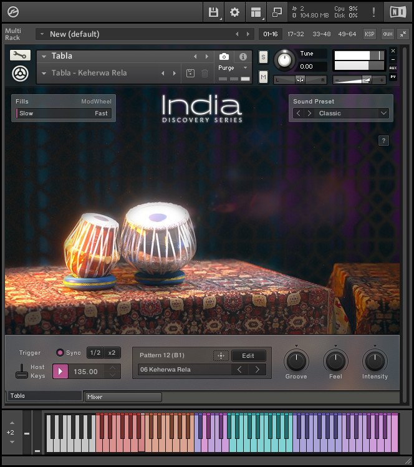The width and height of the screenshot is (414, 467).
Task: Click the Fills Slow–Fast slider
Action: pyautogui.click(x=64, y=113)
